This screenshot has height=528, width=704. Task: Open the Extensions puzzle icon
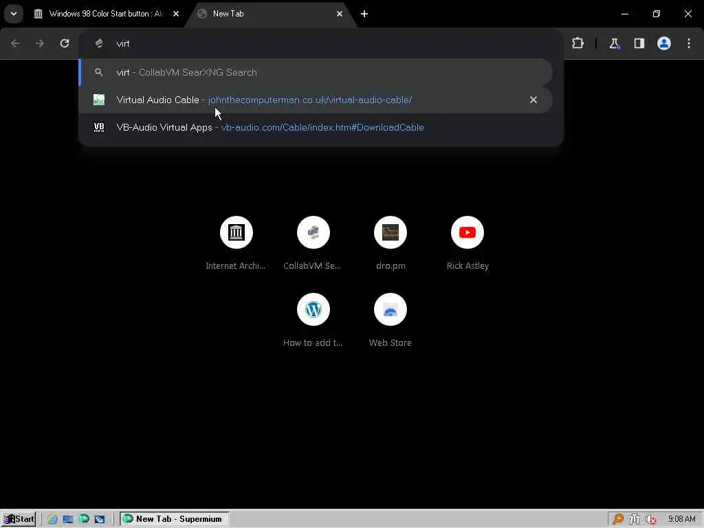pyautogui.click(x=577, y=43)
